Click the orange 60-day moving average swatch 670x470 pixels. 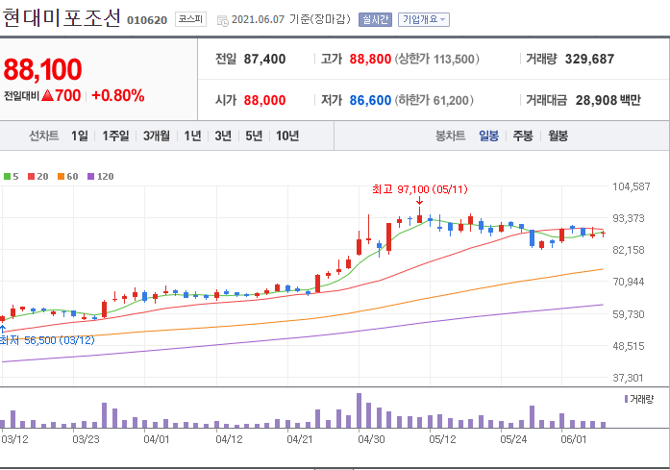(x=62, y=177)
